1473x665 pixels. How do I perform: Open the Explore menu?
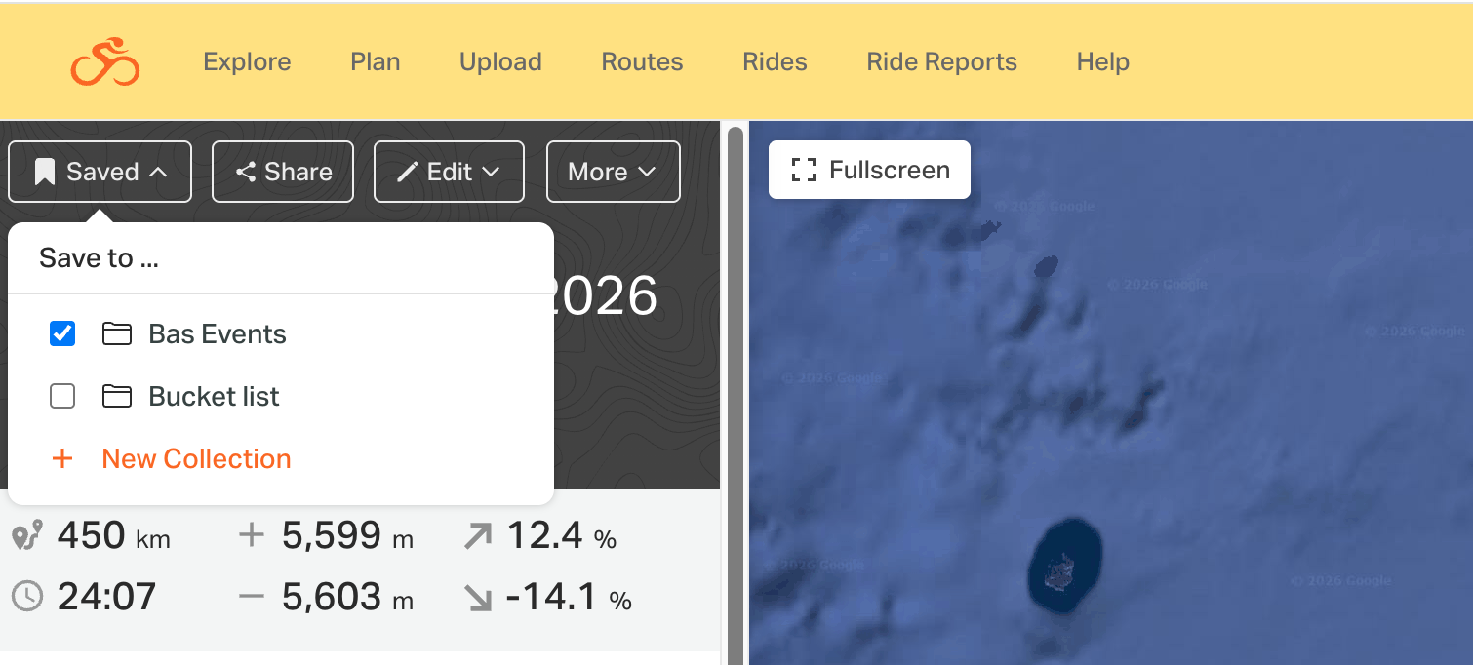[x=247, y=61]
